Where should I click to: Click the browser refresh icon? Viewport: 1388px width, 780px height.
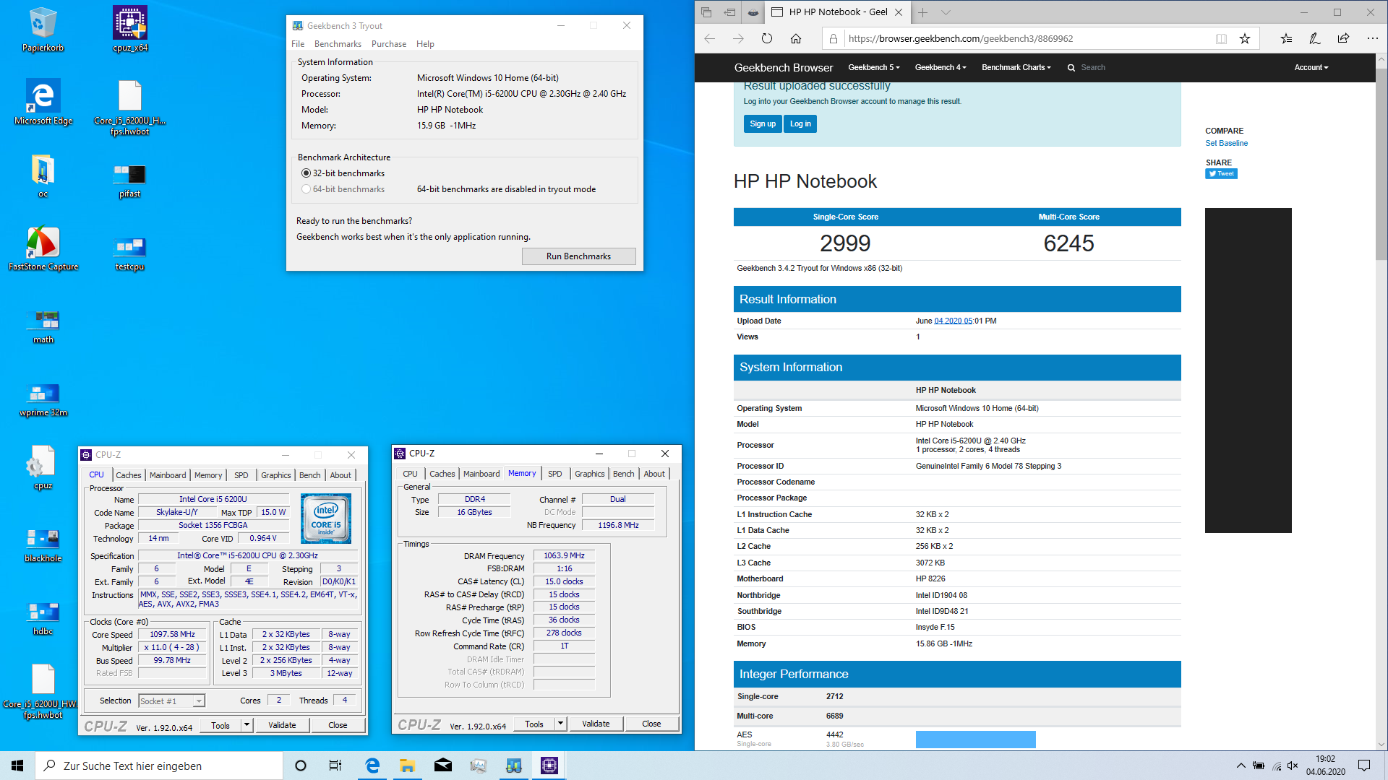point(767,38)
